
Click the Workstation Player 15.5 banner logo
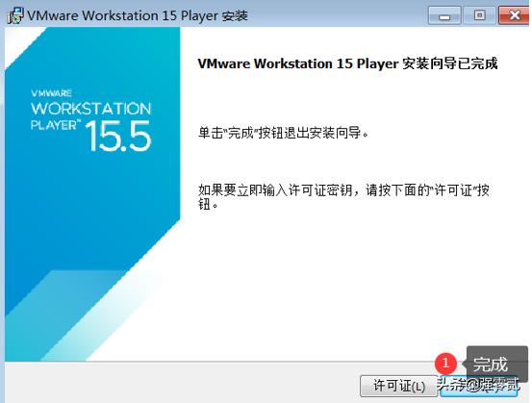point(91,120)
